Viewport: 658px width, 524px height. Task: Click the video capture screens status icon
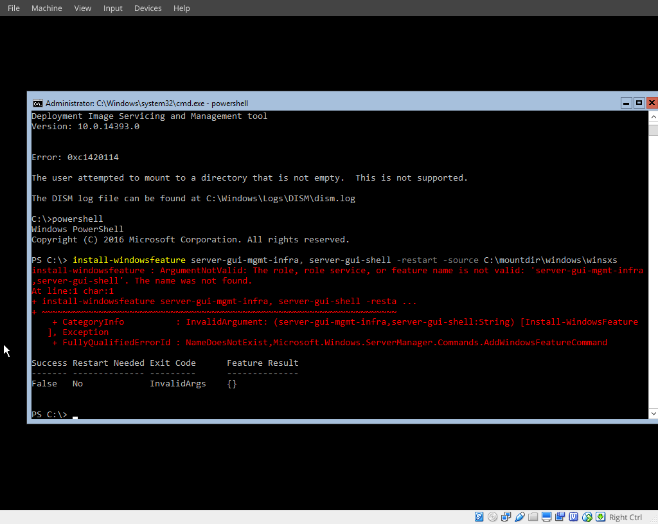(x=560, y=516)
